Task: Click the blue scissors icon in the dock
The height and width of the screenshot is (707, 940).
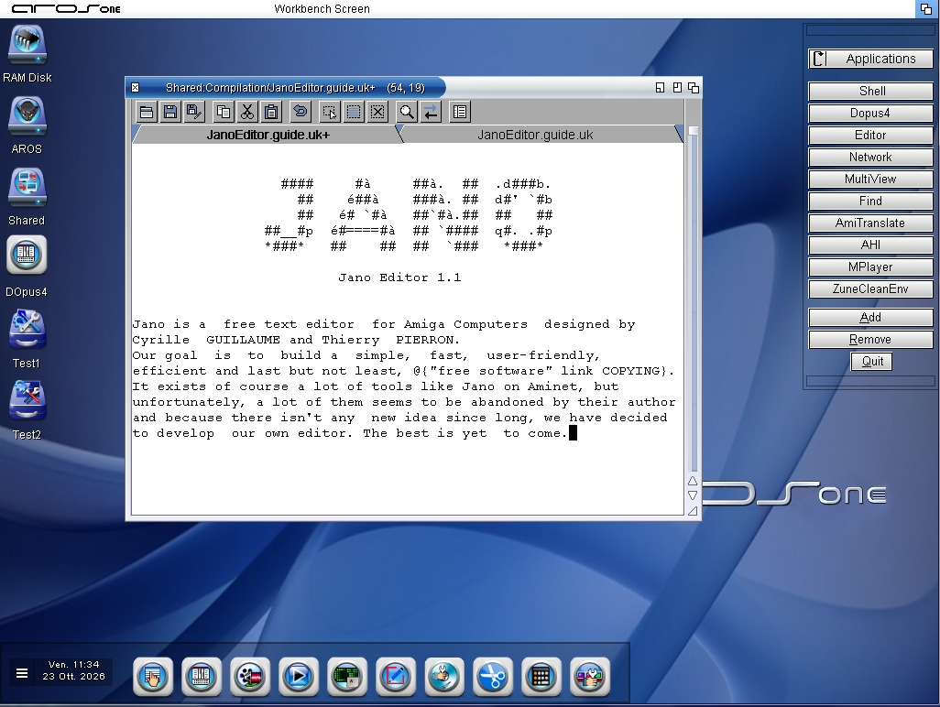Action: click(x=492, y=677)
